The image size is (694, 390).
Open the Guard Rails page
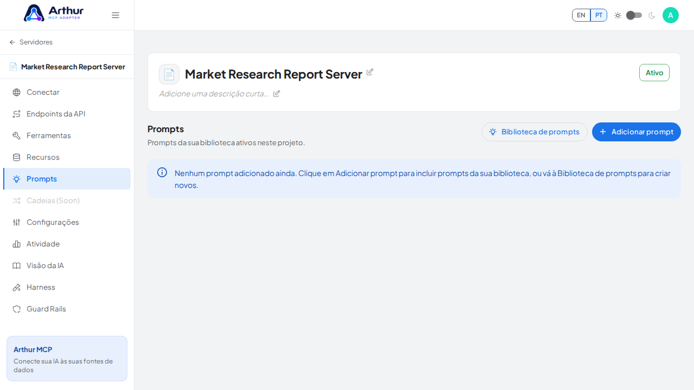pos(67,309)
